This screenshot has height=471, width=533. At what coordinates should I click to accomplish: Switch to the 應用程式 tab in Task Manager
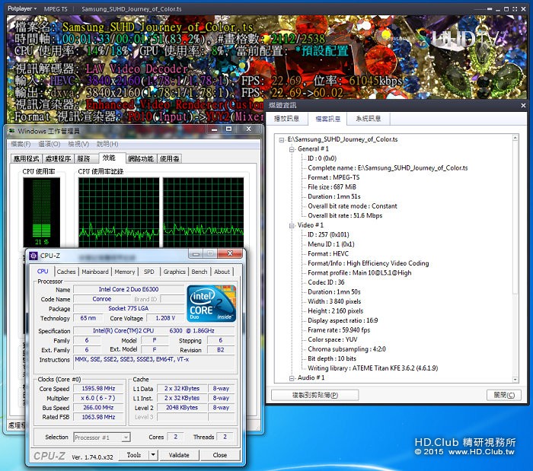[x=26, y=158]
